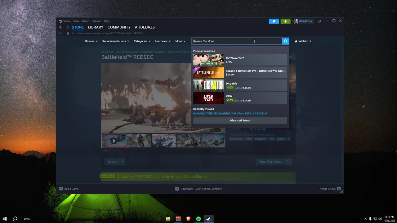Click the Advanced Search button
This screenshot has width=397, height=223.
240,120
